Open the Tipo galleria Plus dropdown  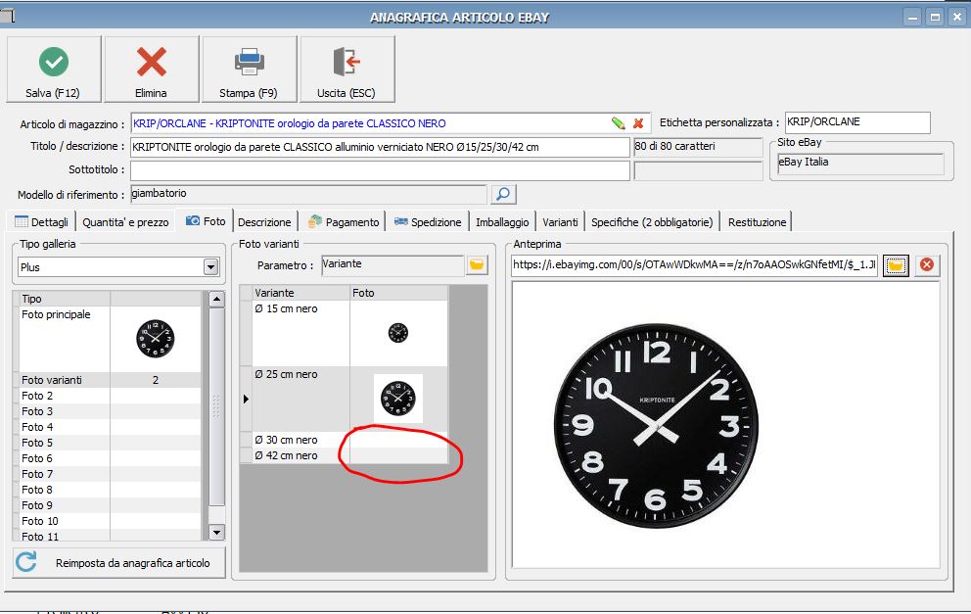point(210,267)
